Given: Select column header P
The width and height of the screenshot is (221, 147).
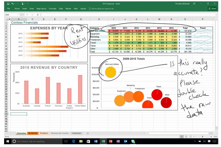Looking at the screenshot, I should (203, 19).
